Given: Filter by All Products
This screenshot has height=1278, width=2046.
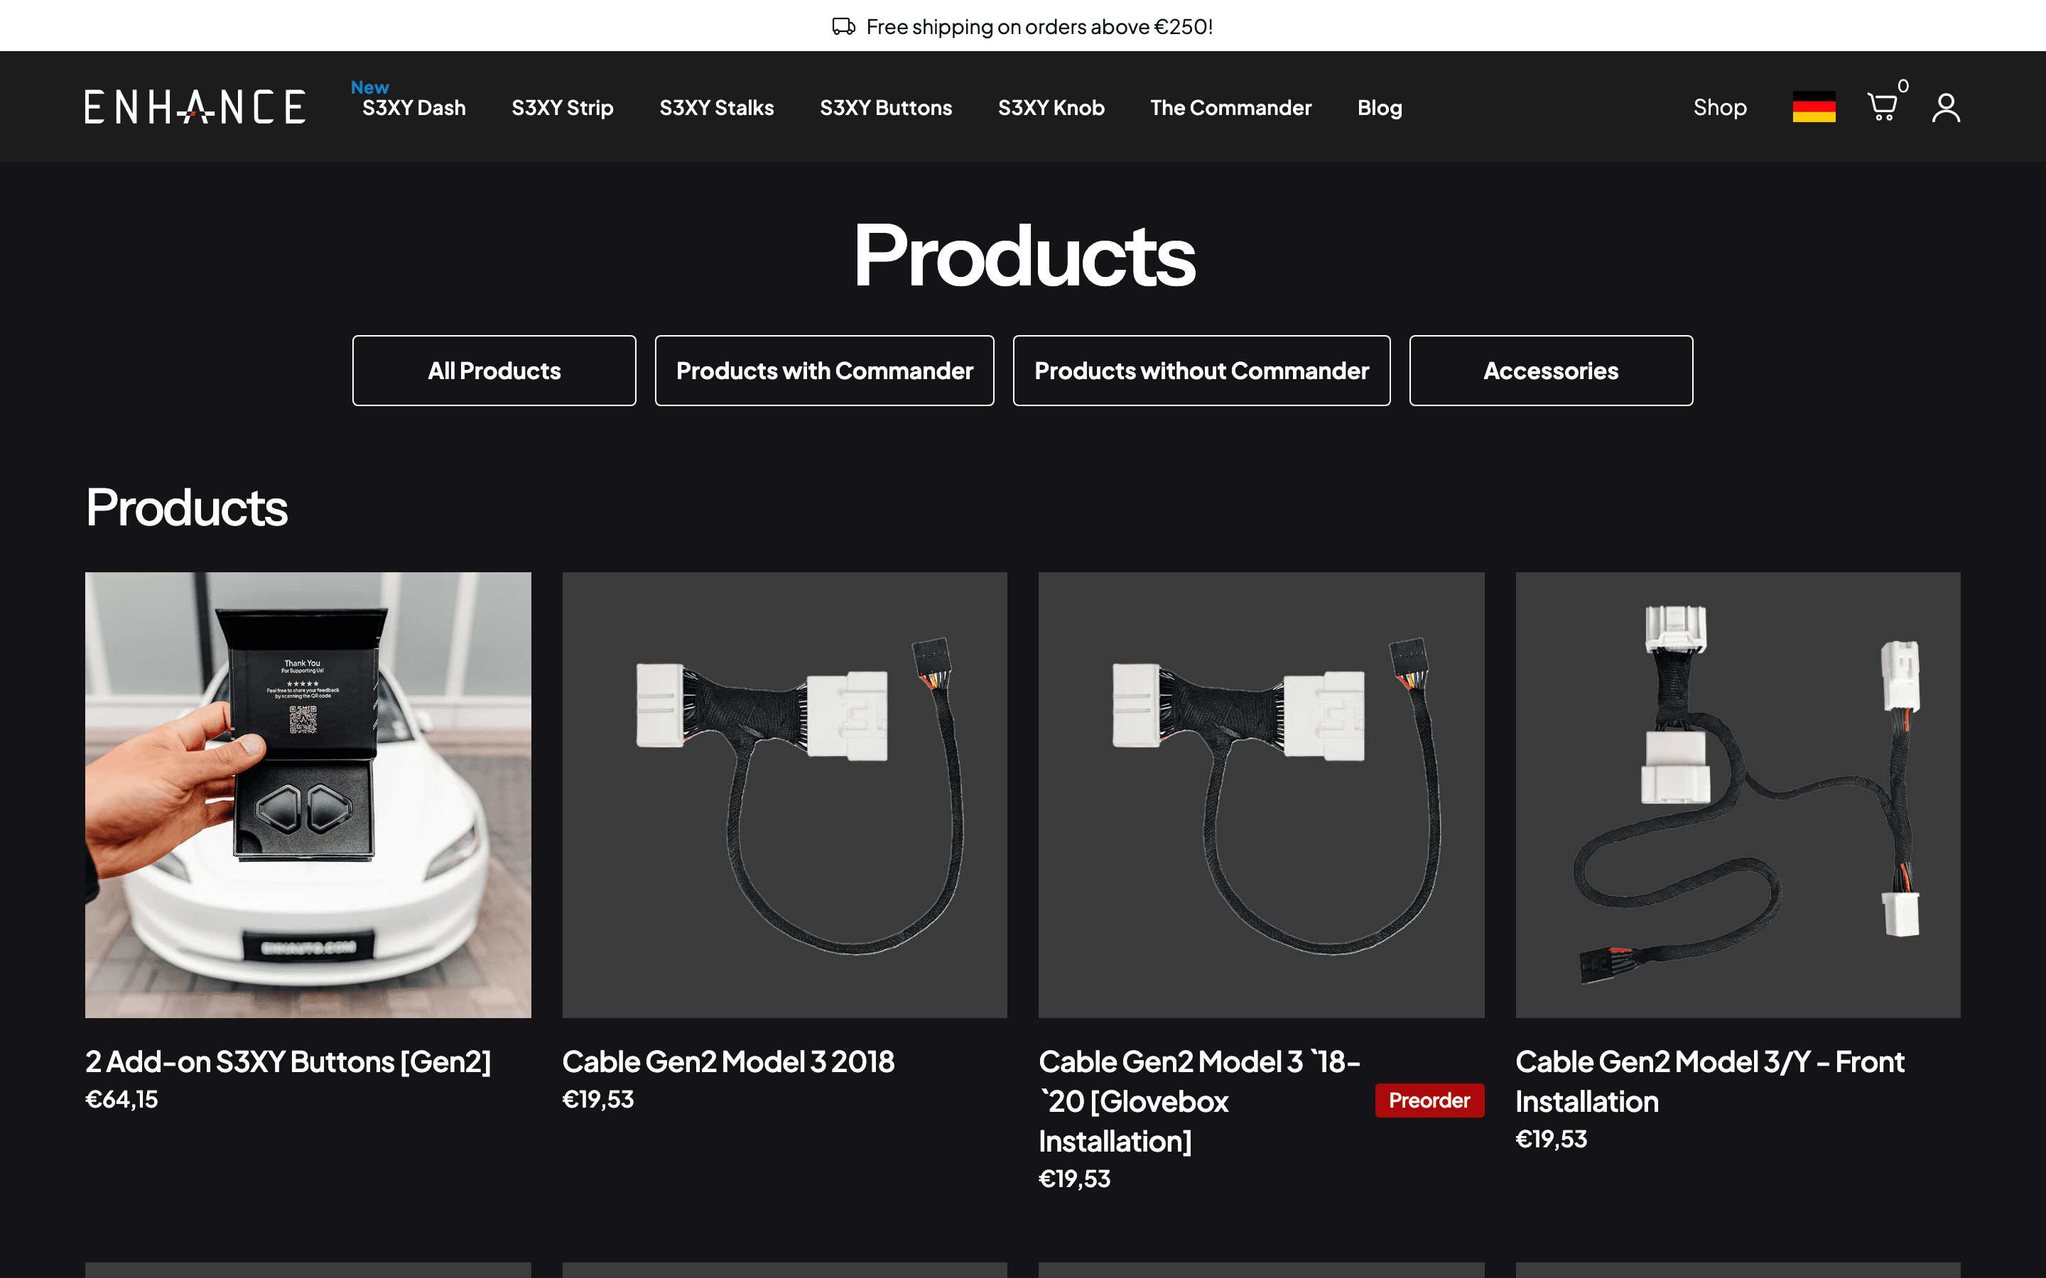Looking at the screenshot, I should 494,370.
